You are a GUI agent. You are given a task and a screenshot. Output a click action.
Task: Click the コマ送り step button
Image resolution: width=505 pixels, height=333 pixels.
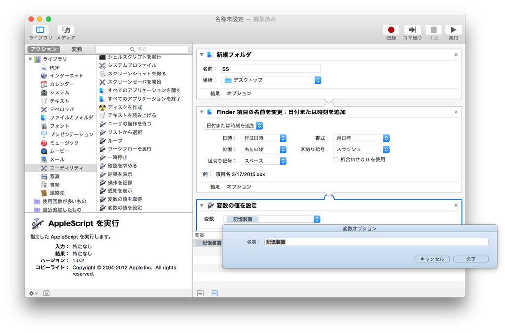[x=412, y=30]
